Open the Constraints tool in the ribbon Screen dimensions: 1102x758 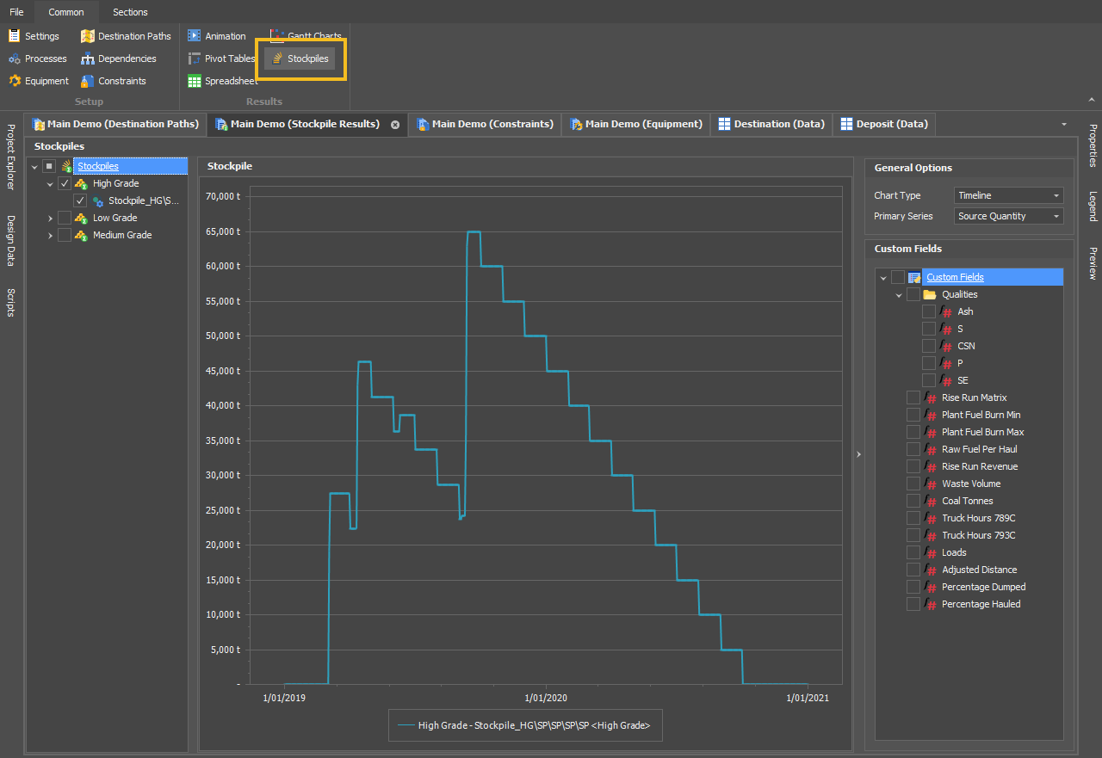point(114,81)
